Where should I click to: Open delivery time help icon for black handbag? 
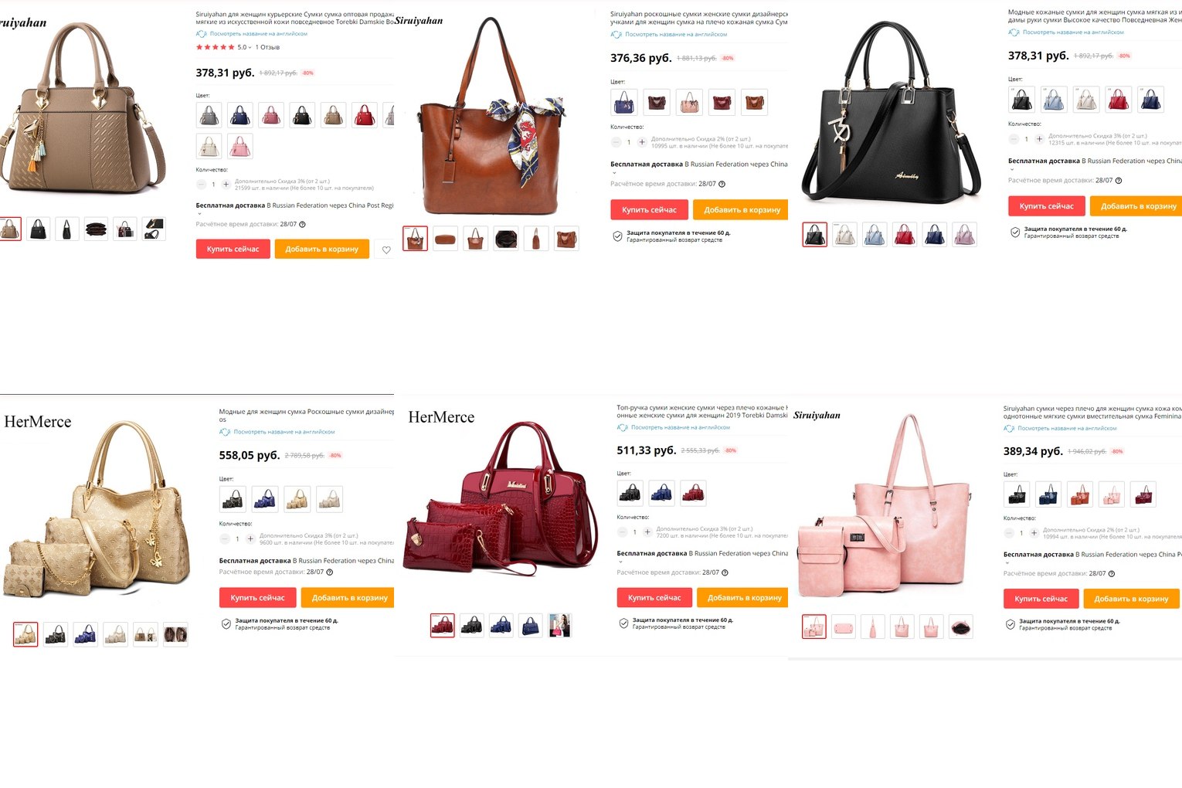coord(1119,181)
